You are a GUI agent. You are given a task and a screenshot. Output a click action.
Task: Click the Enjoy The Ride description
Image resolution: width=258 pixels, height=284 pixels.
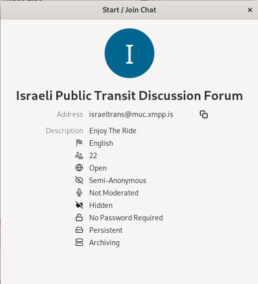click(x=113, y=131)
